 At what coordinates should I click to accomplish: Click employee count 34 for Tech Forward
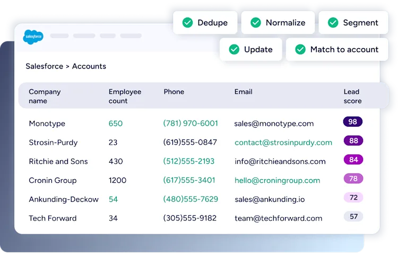click(x=113, y=218)
